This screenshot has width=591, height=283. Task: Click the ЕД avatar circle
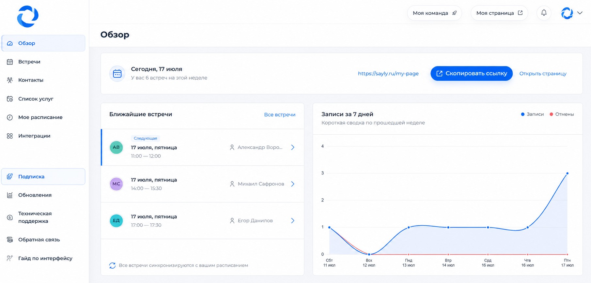(x=116, y=221)
